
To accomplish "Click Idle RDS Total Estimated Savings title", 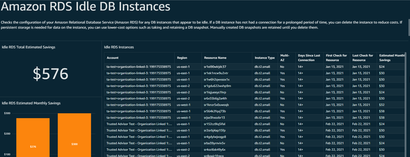I will [x=28, y=47].
